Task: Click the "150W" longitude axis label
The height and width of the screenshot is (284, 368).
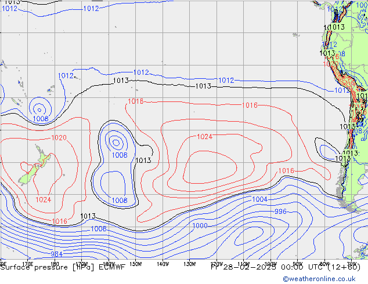Action: tap(136, 264)
